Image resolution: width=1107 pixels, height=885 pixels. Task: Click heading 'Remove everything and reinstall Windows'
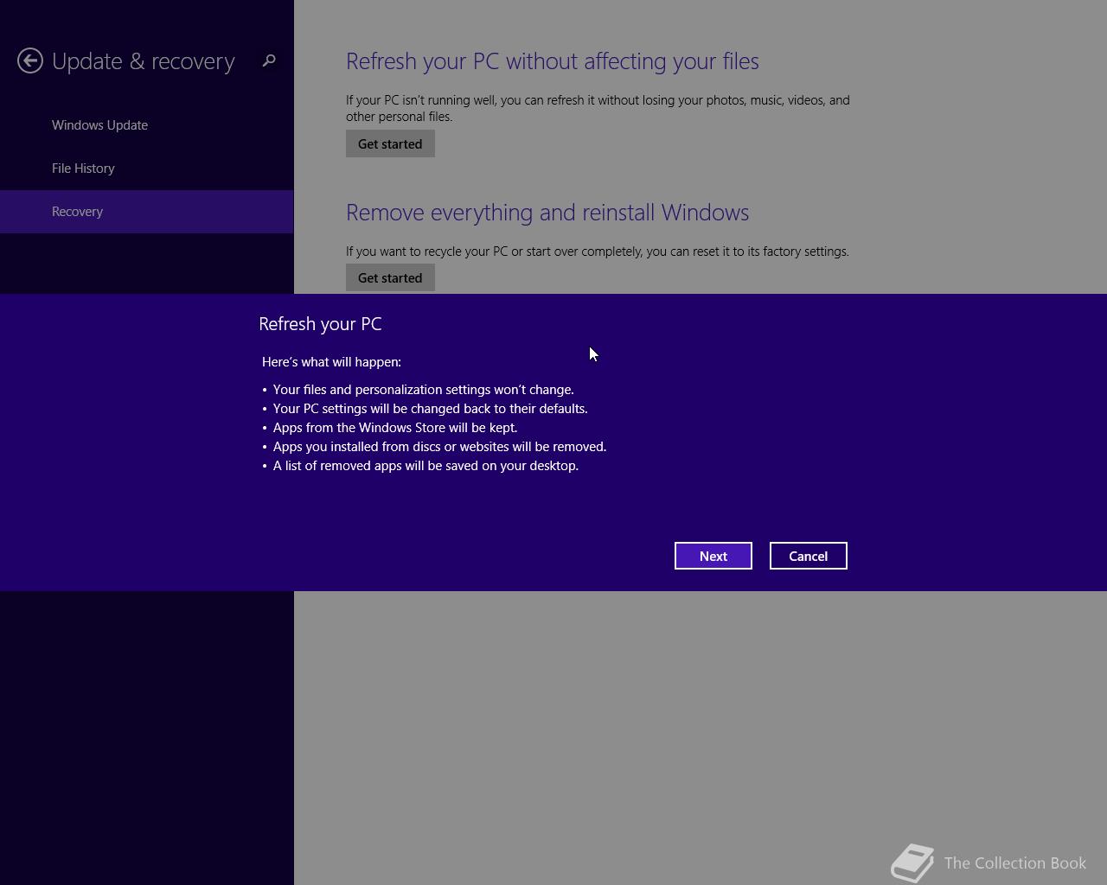pos(547,213)
